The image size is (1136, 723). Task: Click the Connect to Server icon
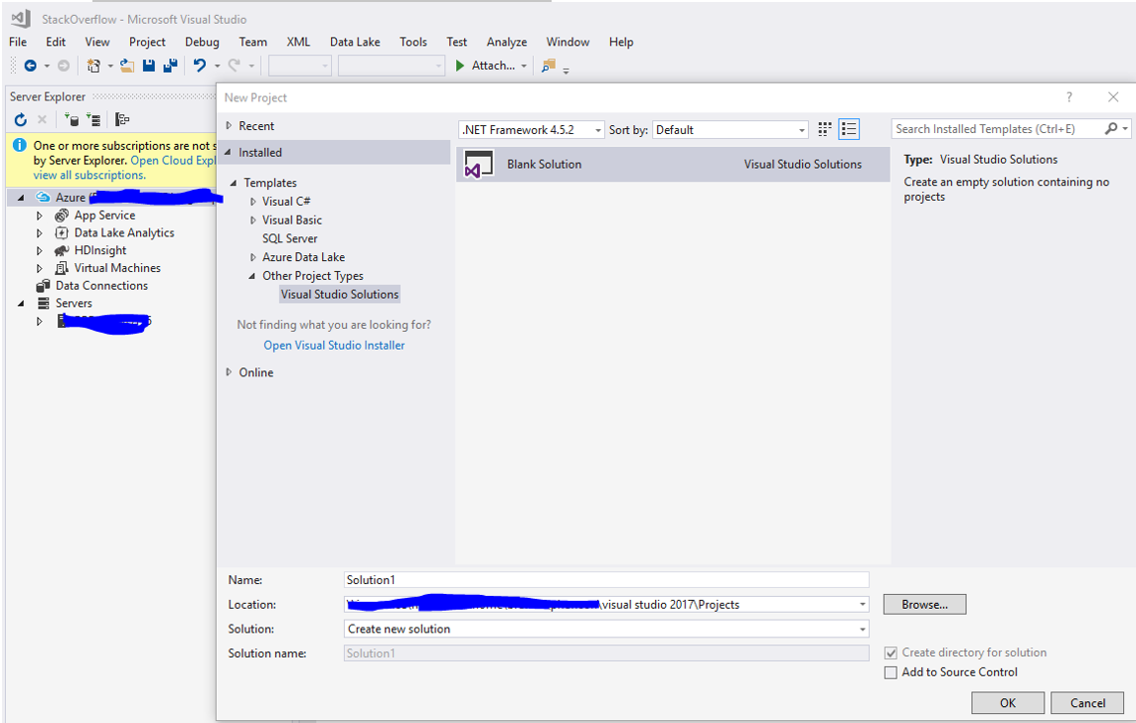(94, 120)
